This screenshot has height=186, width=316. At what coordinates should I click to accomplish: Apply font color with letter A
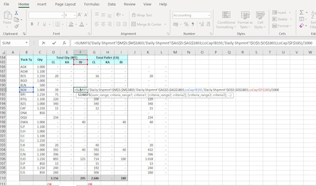pos(82,24)
